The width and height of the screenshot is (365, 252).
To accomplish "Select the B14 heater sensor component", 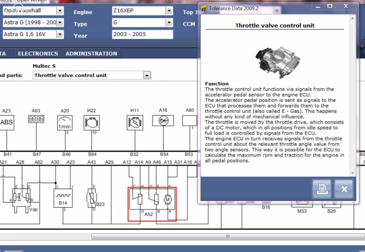I will [63, 198].
